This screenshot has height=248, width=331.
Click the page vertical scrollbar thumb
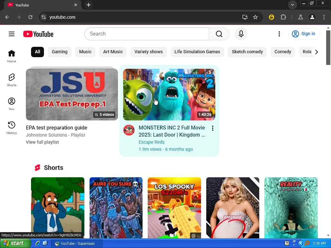328,47
